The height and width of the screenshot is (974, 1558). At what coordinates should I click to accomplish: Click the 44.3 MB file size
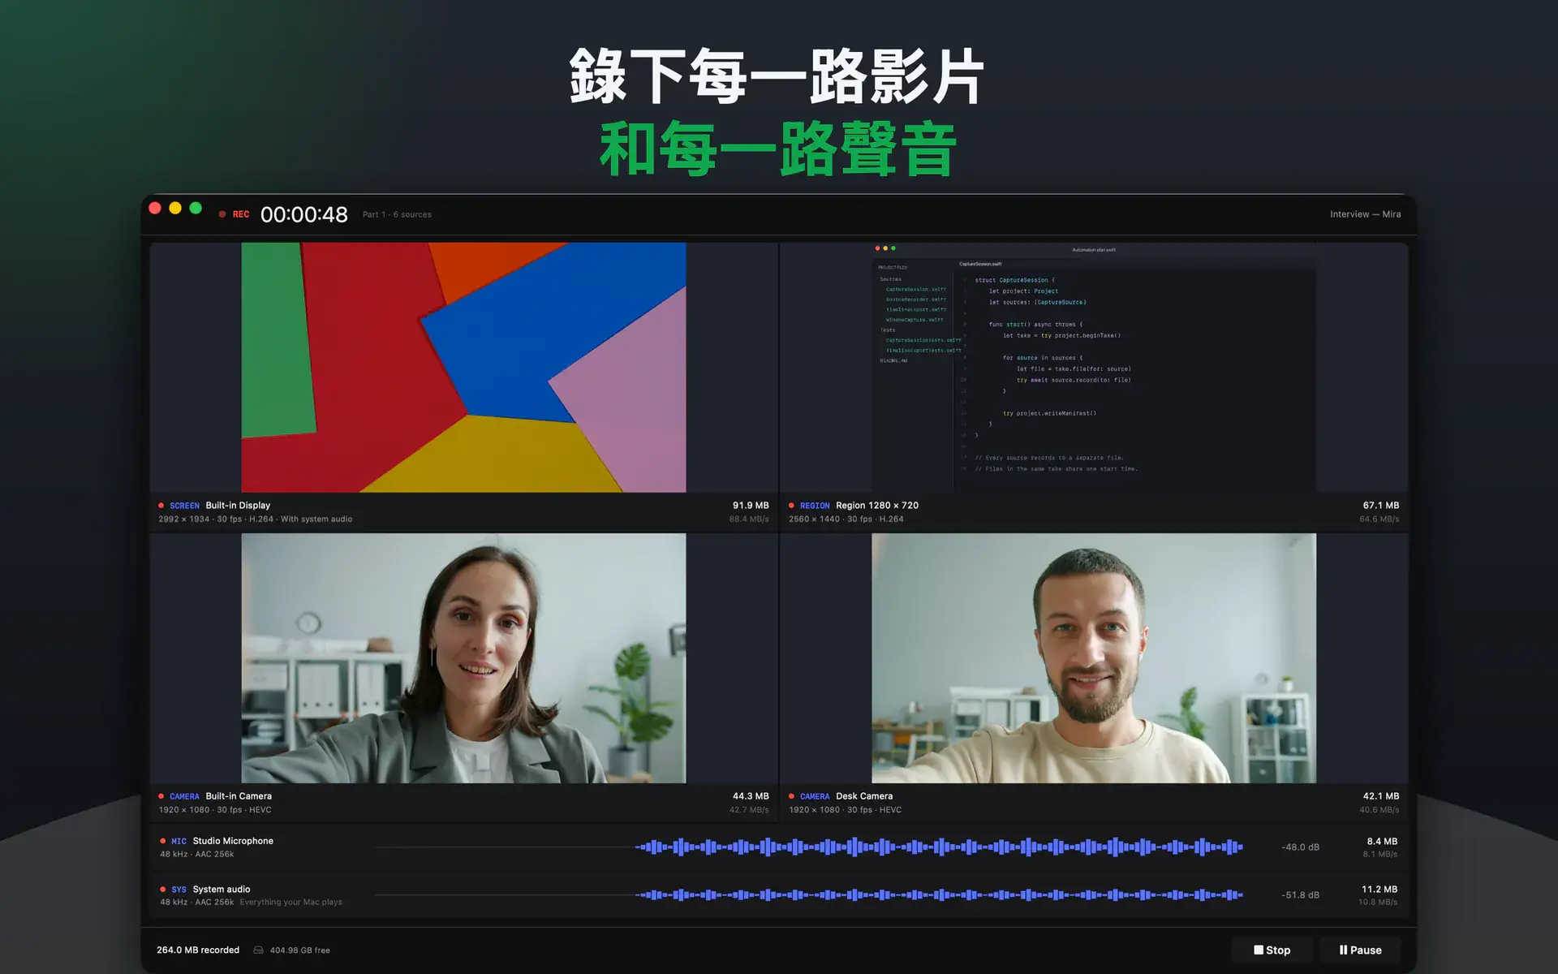751,796
